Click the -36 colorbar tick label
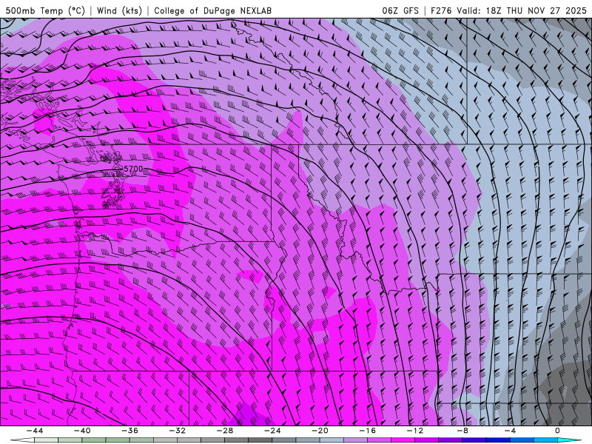592x444 pixels. click(129, 431)
